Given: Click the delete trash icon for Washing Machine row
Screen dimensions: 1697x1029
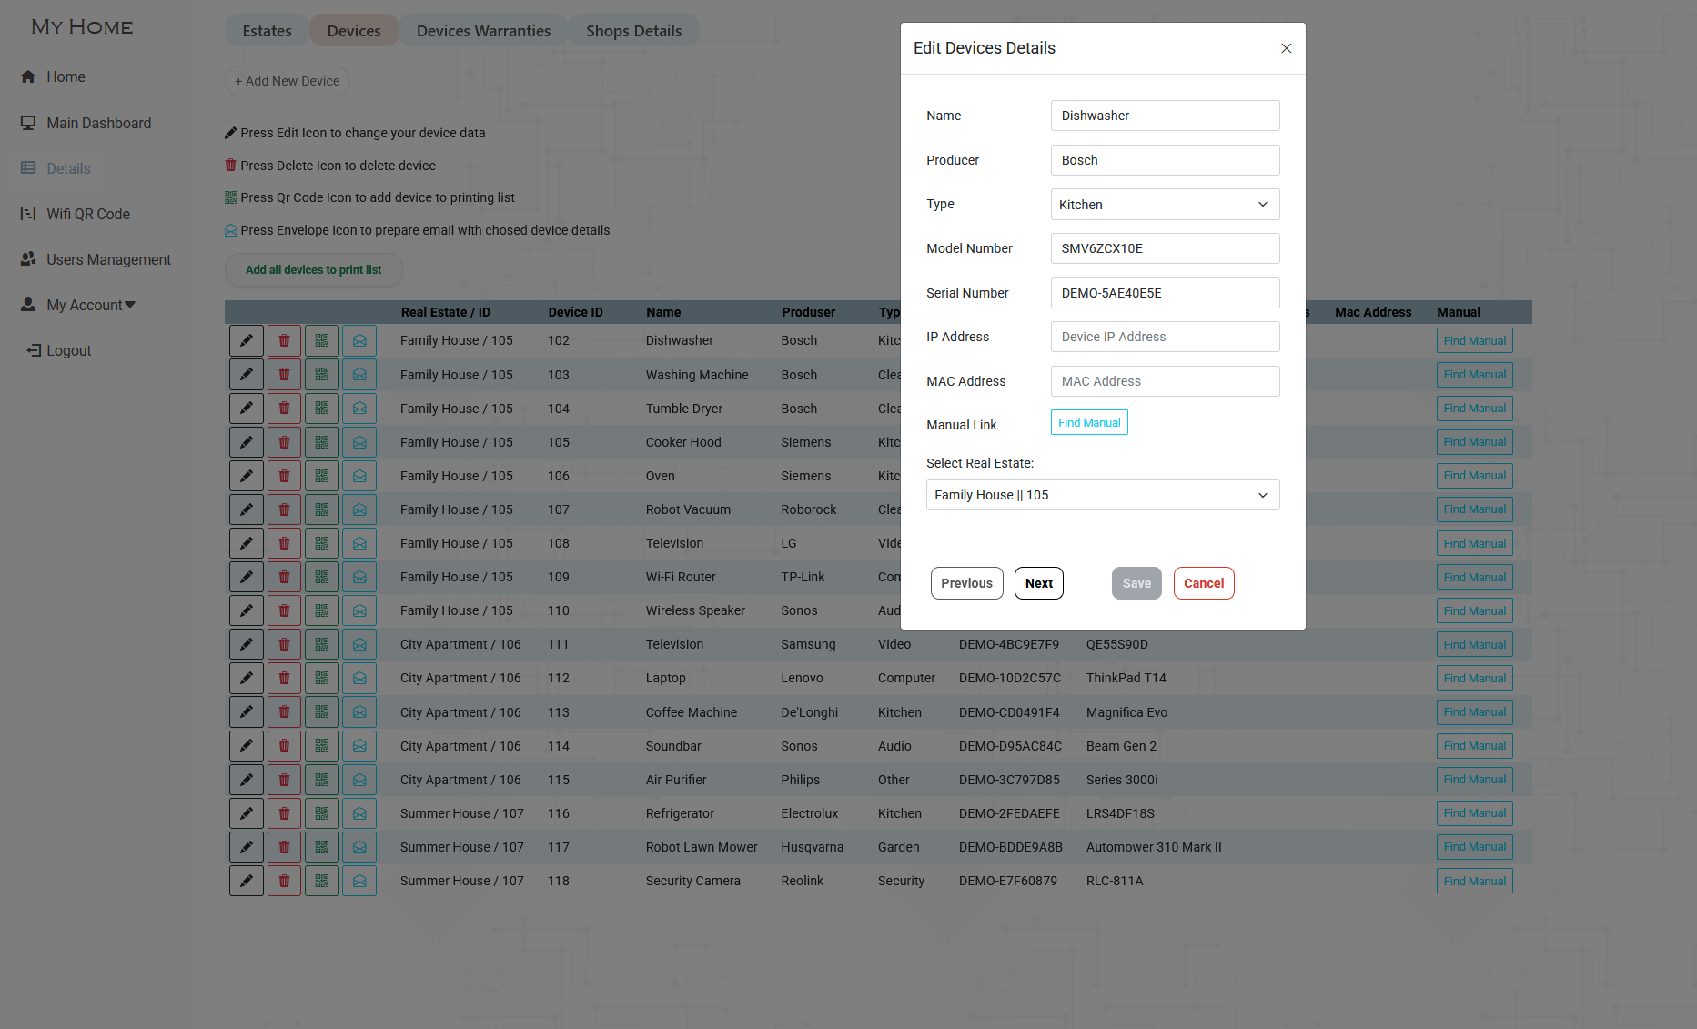Looking at the screenshot, I should (284, 375).
